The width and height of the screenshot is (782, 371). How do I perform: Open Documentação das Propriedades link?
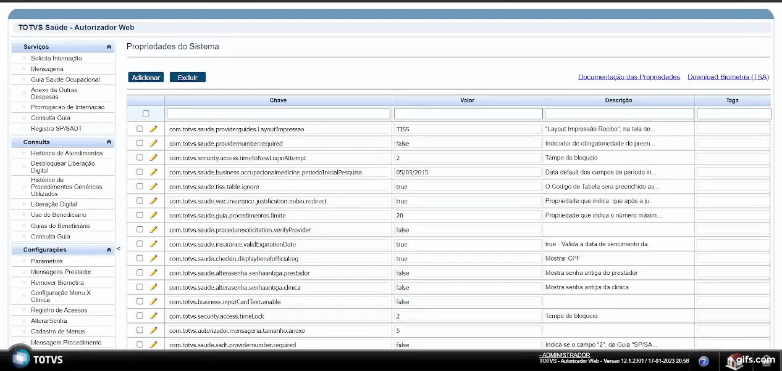click(x=629, y=77)
